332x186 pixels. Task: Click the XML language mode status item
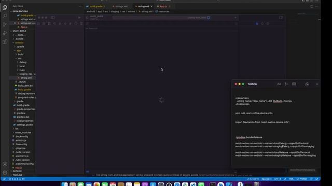tap(292, 179)
